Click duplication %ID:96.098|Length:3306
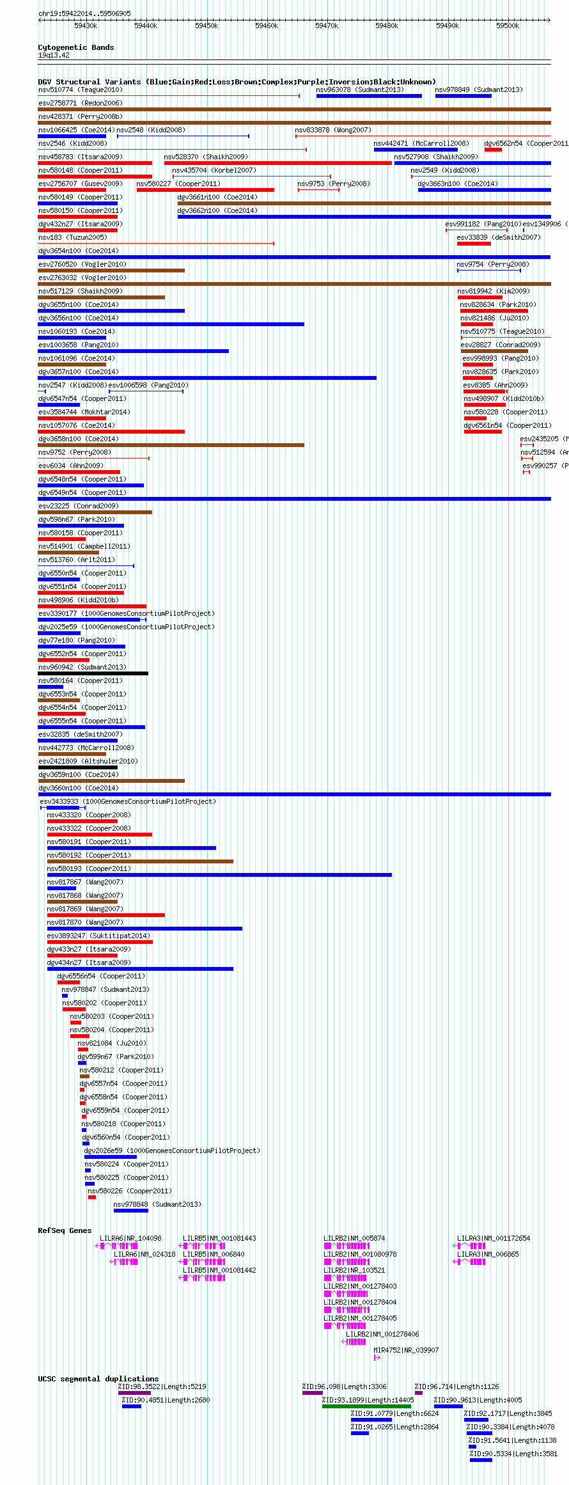This screenshot has height=1485, width=569. pyautogui.click(x=345, y=1387)
